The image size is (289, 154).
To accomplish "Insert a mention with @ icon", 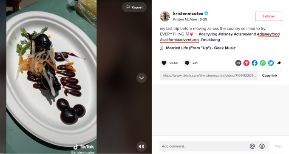I will coord(252,146).
